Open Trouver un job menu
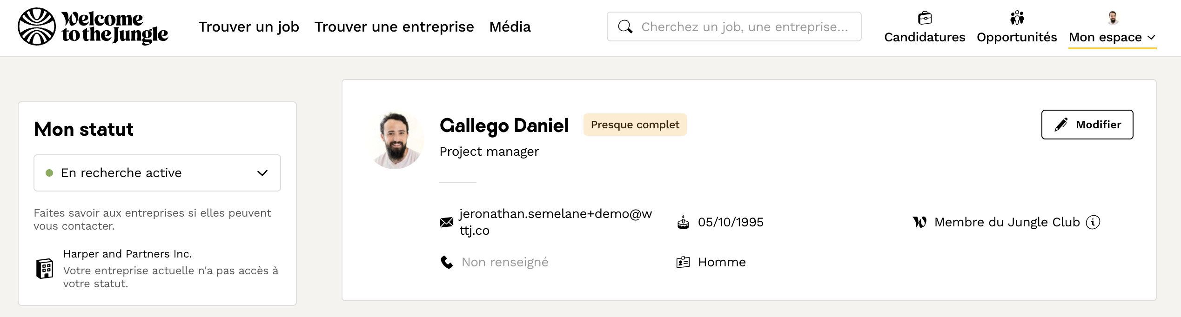 (248, 26)
